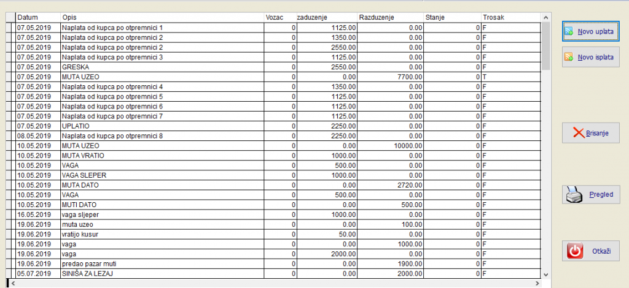
Task: Click the Novo isplata icon button
Action: [569, 57]
